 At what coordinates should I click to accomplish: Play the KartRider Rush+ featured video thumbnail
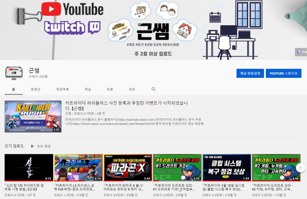pos(33,116)
